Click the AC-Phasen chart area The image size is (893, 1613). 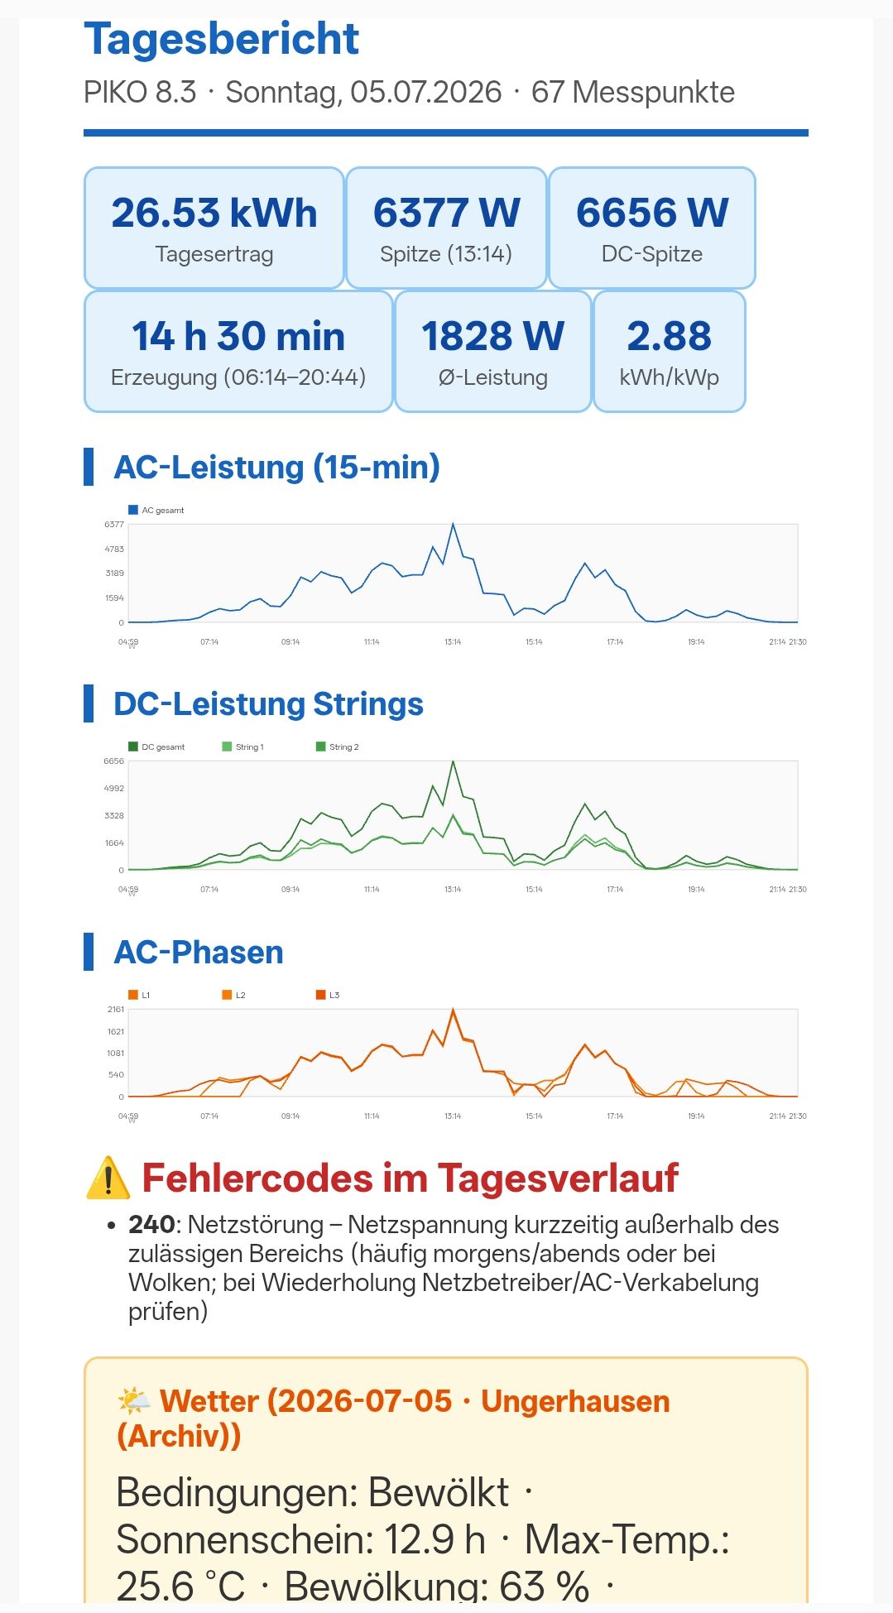click(x=463, y=1053)
